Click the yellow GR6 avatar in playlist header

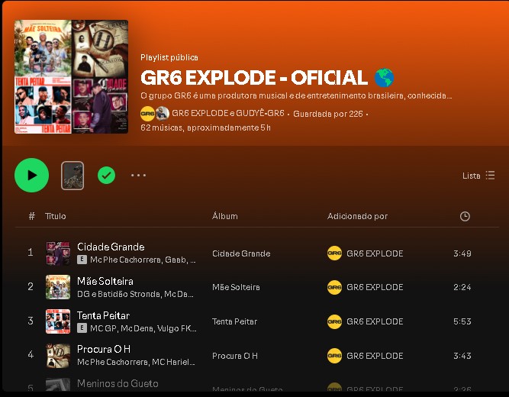click(147, 114)
